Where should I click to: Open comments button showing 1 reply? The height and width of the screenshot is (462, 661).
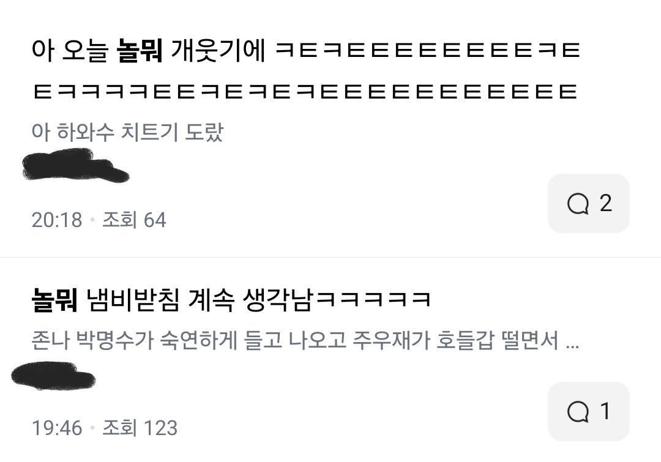point(589,411)
